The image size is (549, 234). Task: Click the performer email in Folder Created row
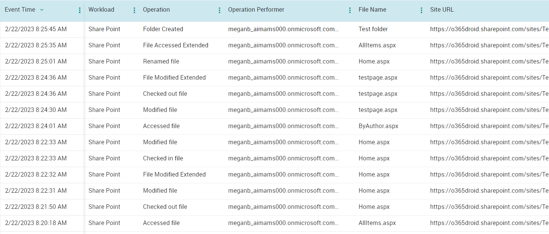[x=284, y=29]
